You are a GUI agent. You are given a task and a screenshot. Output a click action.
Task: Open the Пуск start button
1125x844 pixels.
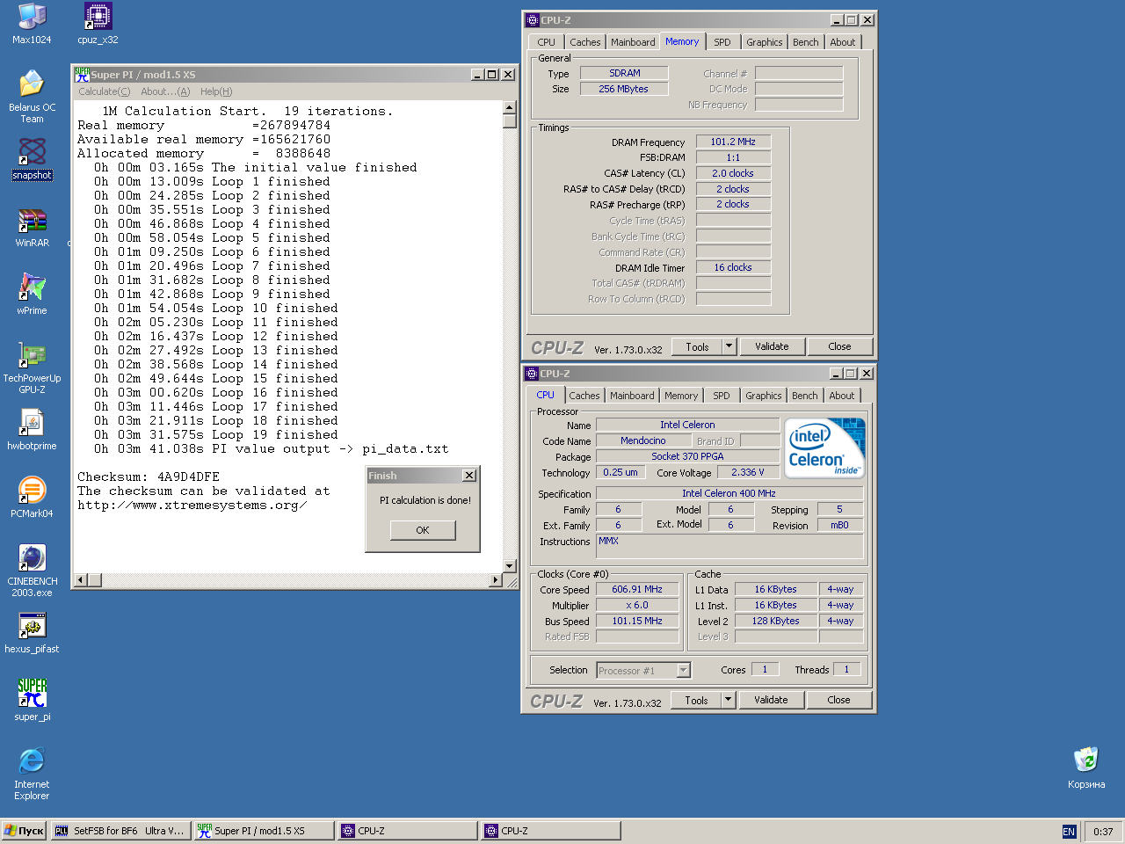[x=24, y=831]
